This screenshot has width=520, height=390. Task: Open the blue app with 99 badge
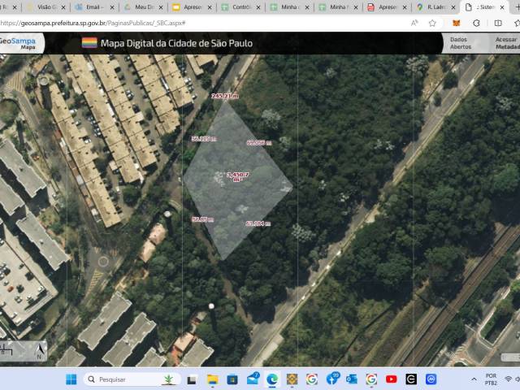click(332, 379)
